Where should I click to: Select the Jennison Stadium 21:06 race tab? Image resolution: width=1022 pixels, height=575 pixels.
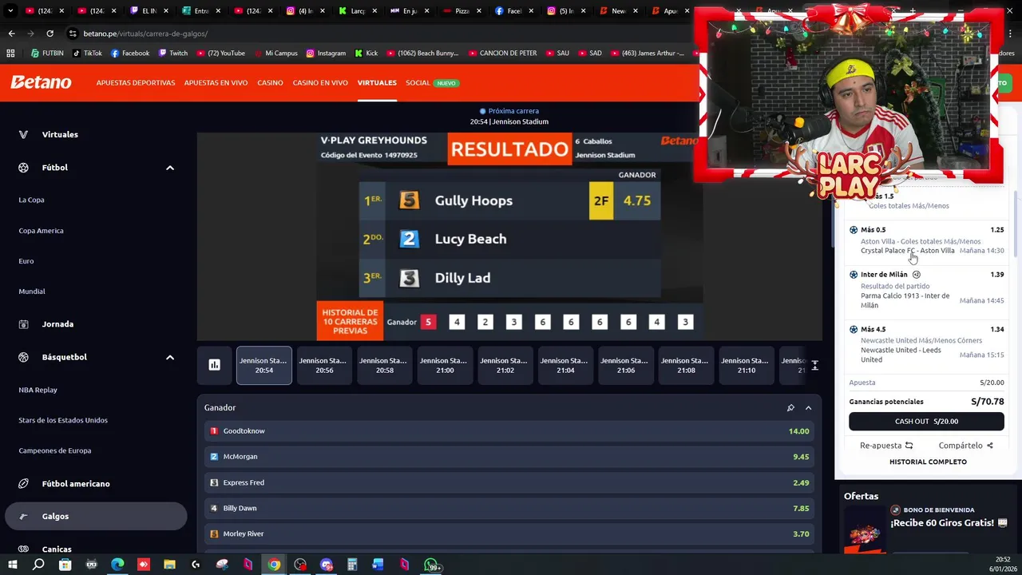tap(625, 365)
